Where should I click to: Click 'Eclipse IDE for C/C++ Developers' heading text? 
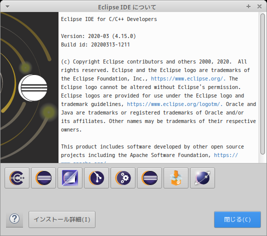coord(109,19)
